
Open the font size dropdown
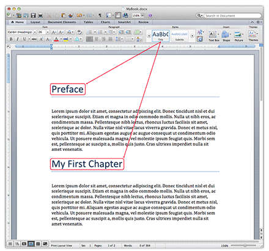click(x=48, y=32)
